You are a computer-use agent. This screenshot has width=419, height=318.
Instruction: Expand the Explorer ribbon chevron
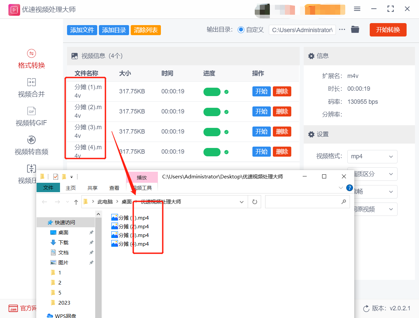[x=341, y=188]
